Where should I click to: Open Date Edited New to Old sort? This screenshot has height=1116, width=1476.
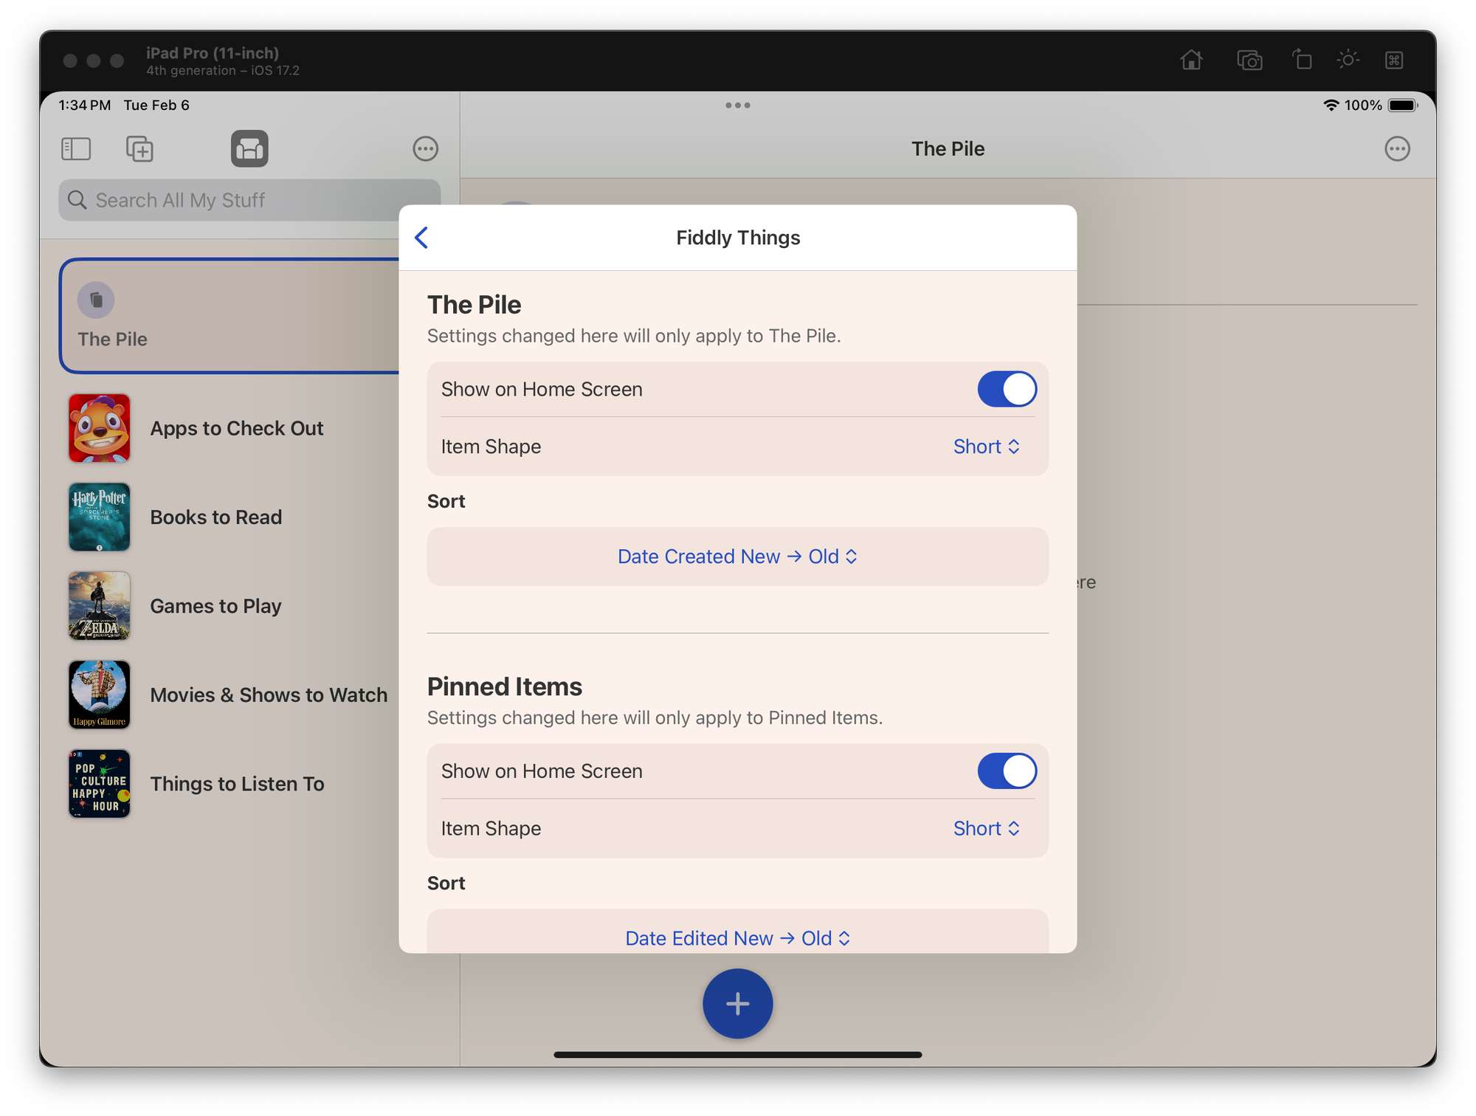pyautogui.click(x=737, y=937)
